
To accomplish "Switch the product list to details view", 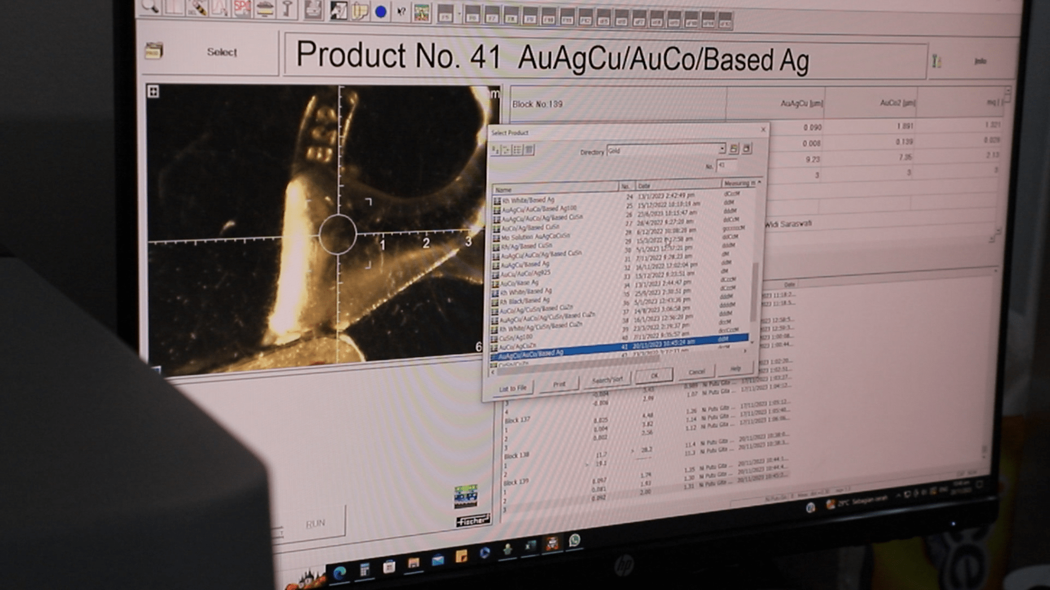I will point(529,150).
